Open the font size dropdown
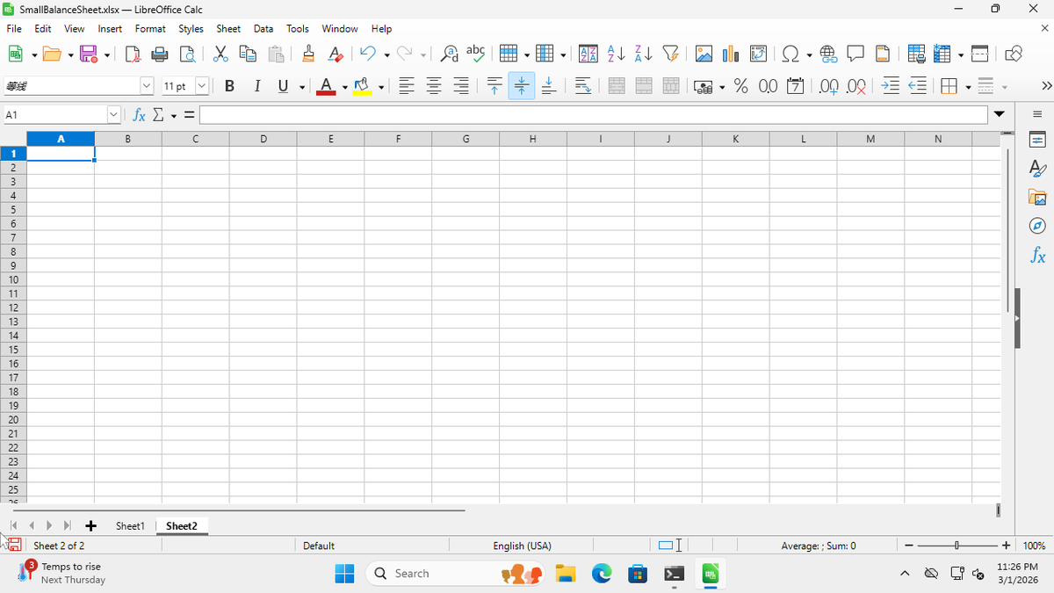This screenshot has width=1054, height=593. pos(201,86)
